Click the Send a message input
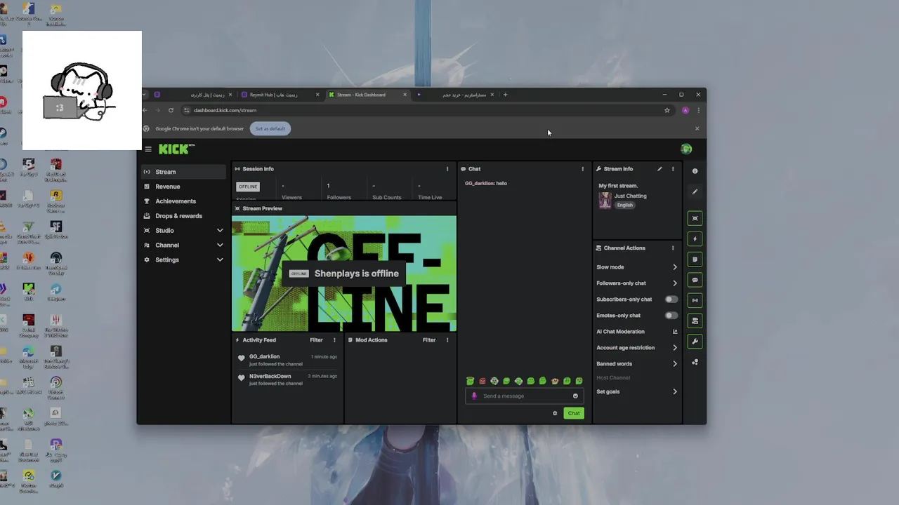The image size is (899, 505). [525, 396]
